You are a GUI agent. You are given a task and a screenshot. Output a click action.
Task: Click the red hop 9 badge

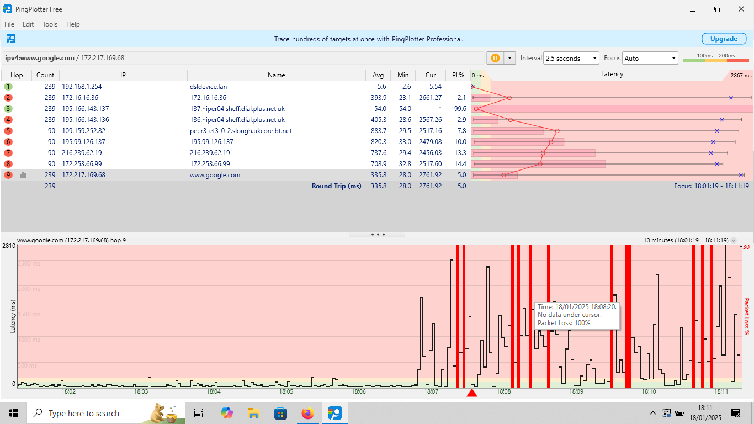[x=7, y=174]
